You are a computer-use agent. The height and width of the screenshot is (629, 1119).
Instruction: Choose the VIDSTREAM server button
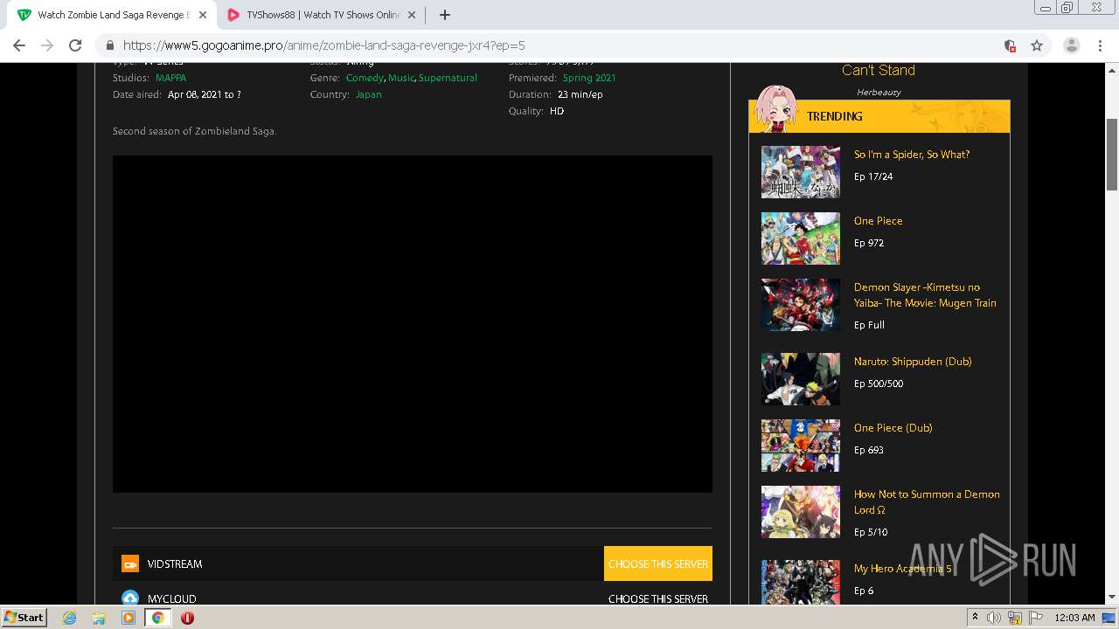pyautogui.click(x=658, y=563)
